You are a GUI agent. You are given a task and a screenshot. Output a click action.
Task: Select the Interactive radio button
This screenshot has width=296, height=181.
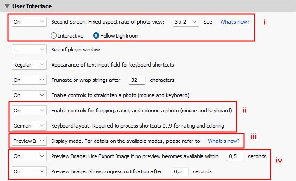click(53, 36)
